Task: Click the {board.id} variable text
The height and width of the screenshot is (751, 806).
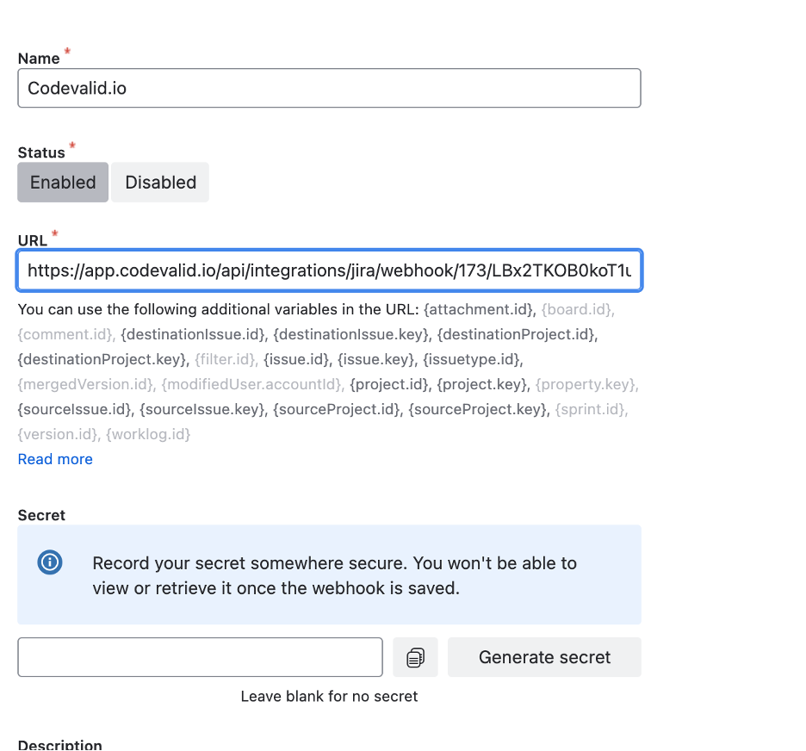Action: click(576, 309)
